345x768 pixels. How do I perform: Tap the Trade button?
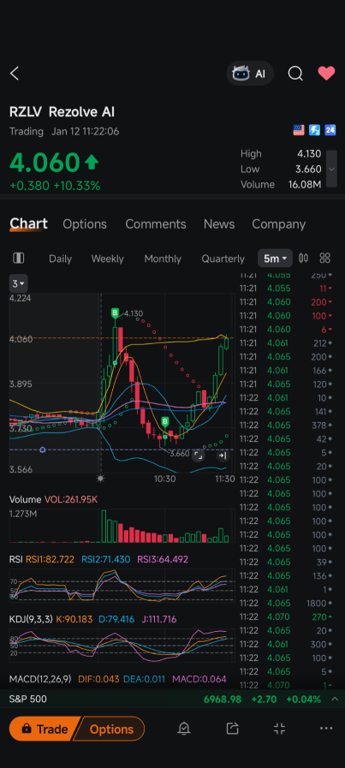[45, 729]
